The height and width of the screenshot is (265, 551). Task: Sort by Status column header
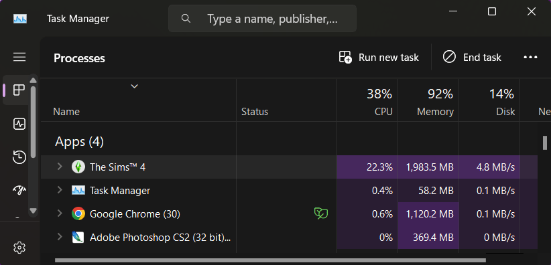(x=255, y=112)
